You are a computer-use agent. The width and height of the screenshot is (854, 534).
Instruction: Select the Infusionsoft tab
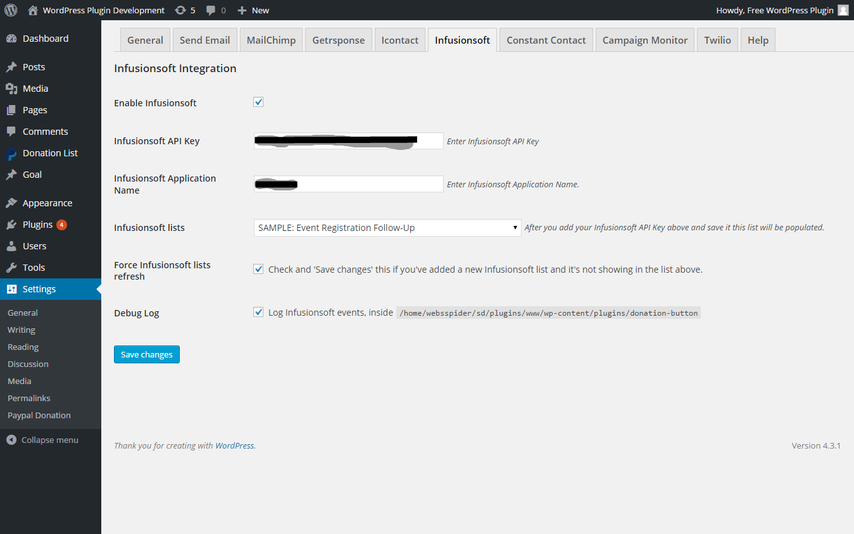[462, 40]
